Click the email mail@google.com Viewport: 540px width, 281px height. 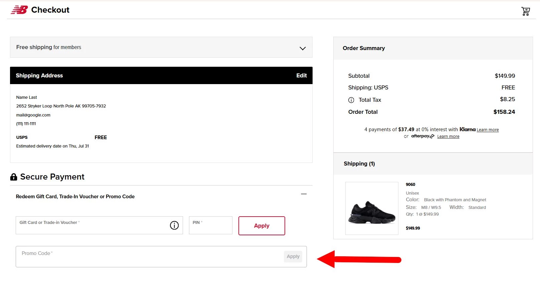point(33,115)
